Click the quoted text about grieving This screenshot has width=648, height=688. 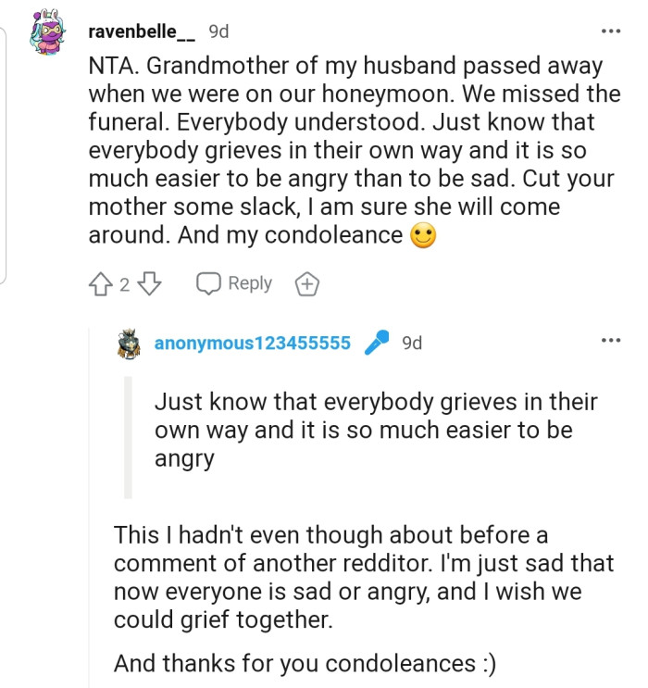click(x=375, y=430)
